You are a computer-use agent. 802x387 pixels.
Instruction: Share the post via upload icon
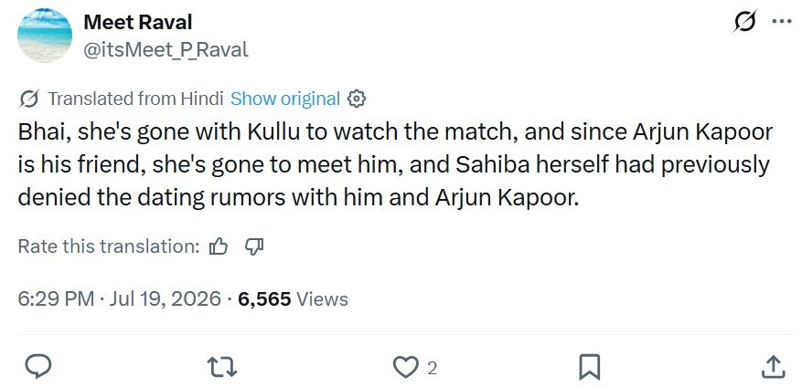click(774, 367)
